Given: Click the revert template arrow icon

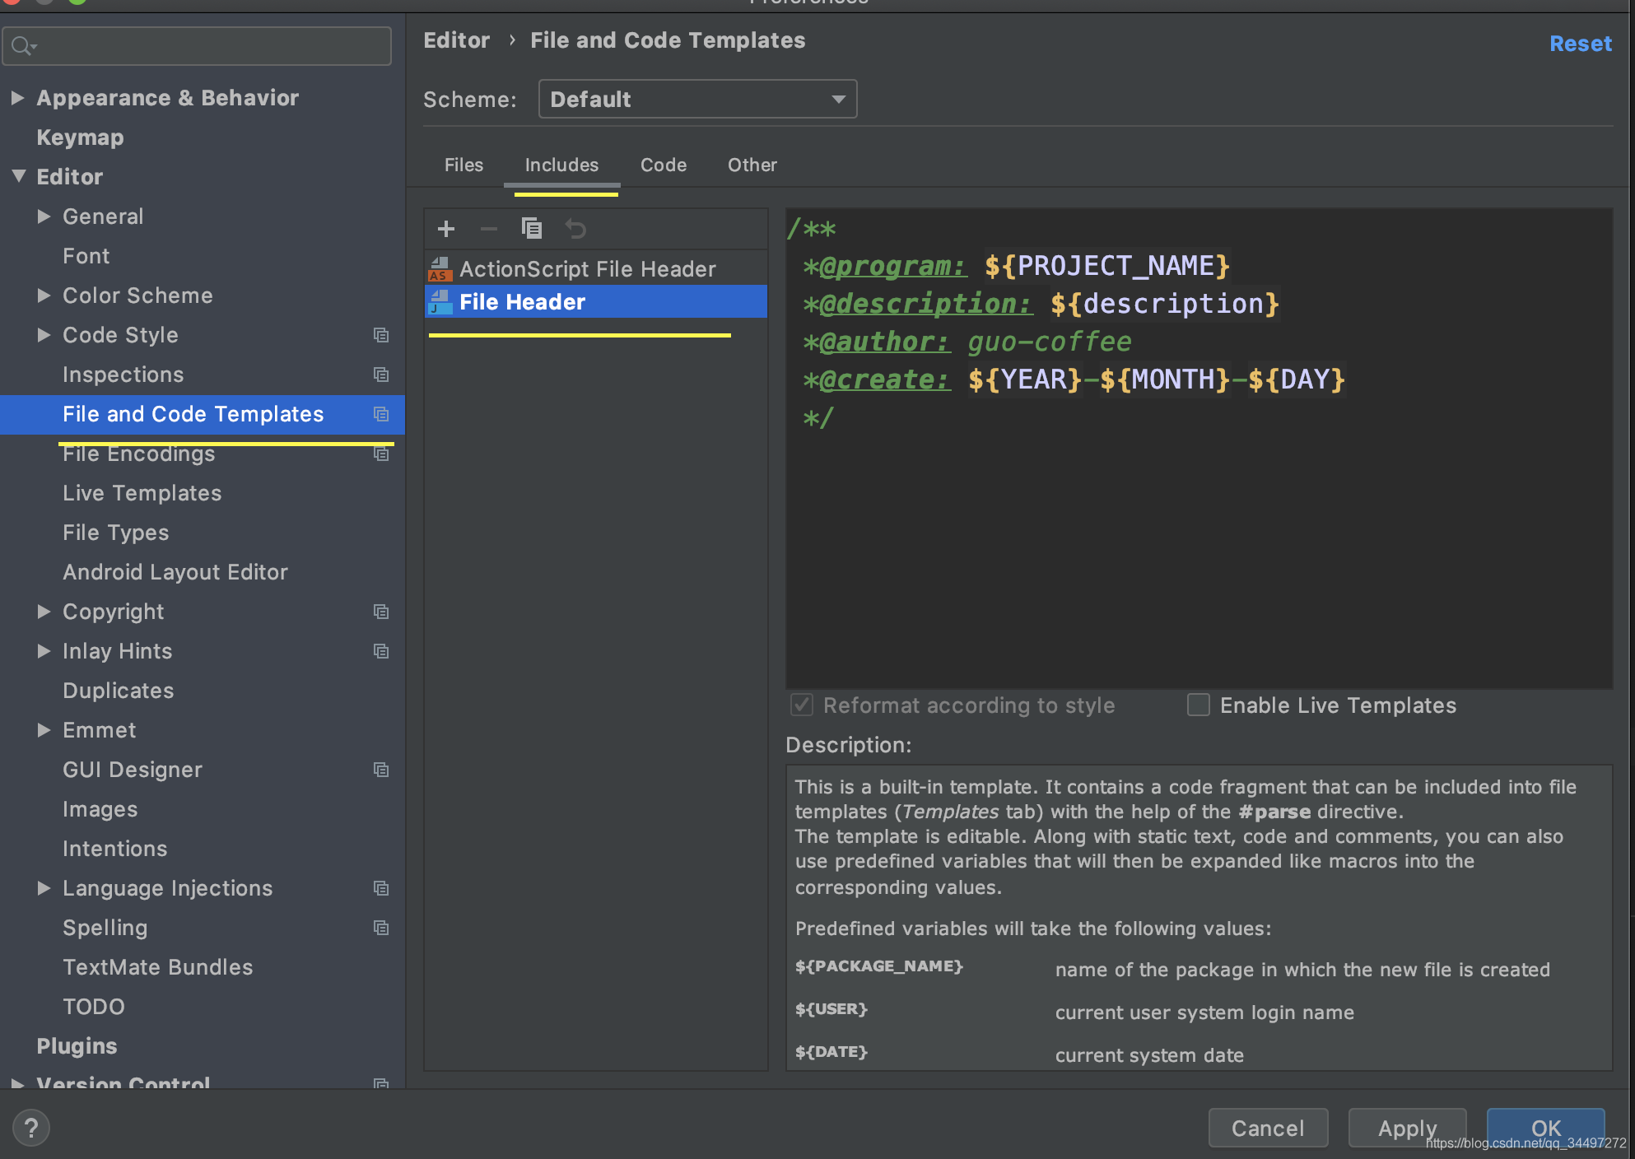Looking at the screenshot, I should (575, 229).
